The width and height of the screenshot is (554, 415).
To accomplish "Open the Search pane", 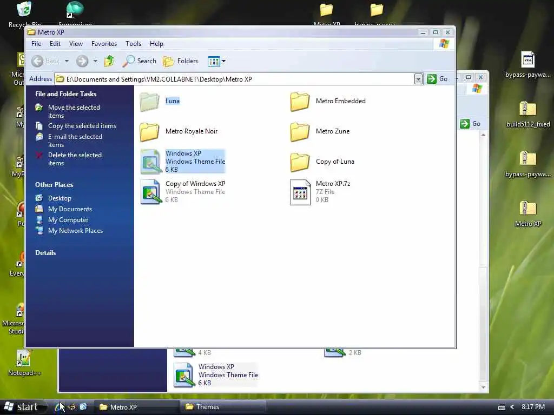I will coord(139,61).
